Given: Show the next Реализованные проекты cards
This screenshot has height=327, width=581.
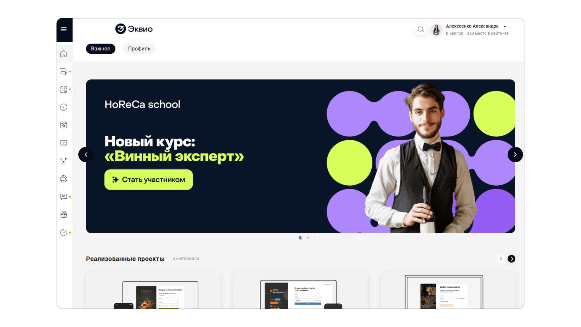Looking at the screenshot, I should [x=511, y=259].
